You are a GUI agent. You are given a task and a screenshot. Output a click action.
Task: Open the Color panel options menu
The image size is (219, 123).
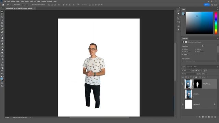(x=218, y=10)
